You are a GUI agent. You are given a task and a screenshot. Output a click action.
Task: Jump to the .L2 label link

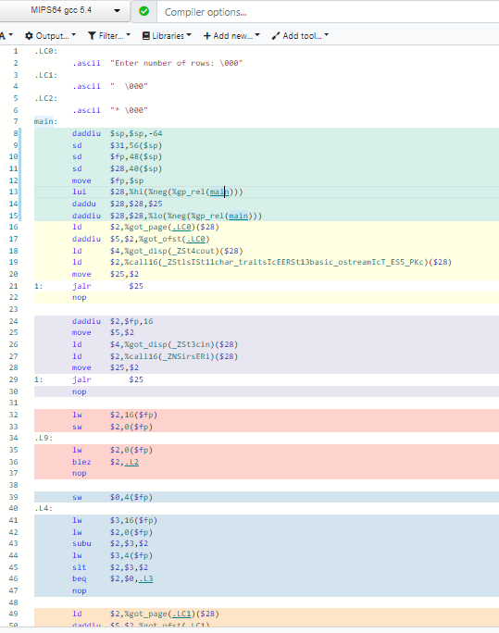[131, 462]
